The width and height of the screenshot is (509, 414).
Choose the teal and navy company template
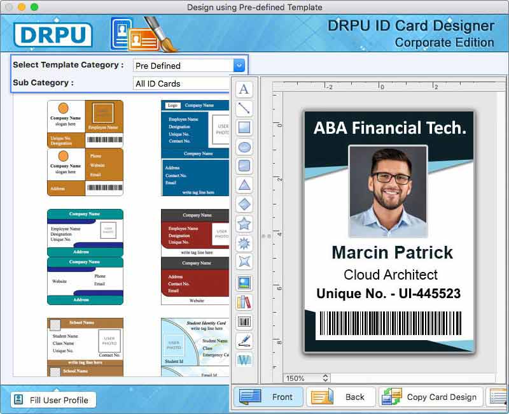85,257
